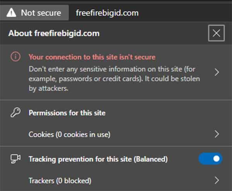Expand connection security details chevron
This screenshot has width=232, height=191.
click(x=217, y=72)
